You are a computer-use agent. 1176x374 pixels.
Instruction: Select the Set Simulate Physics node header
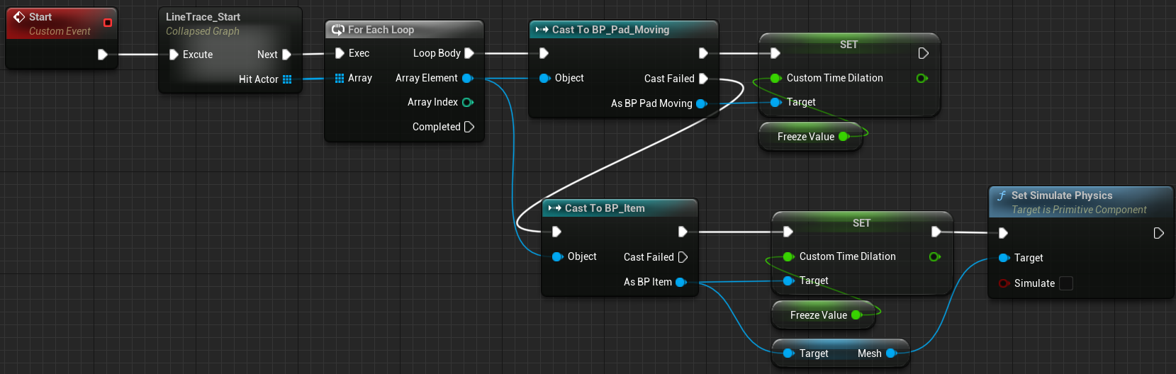[1081, 202]
